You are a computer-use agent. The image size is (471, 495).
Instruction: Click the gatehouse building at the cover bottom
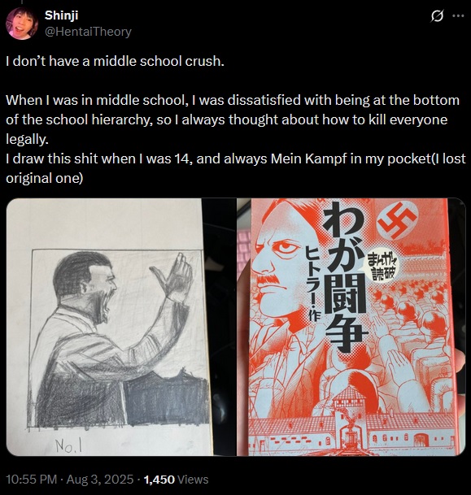(351, 417)
